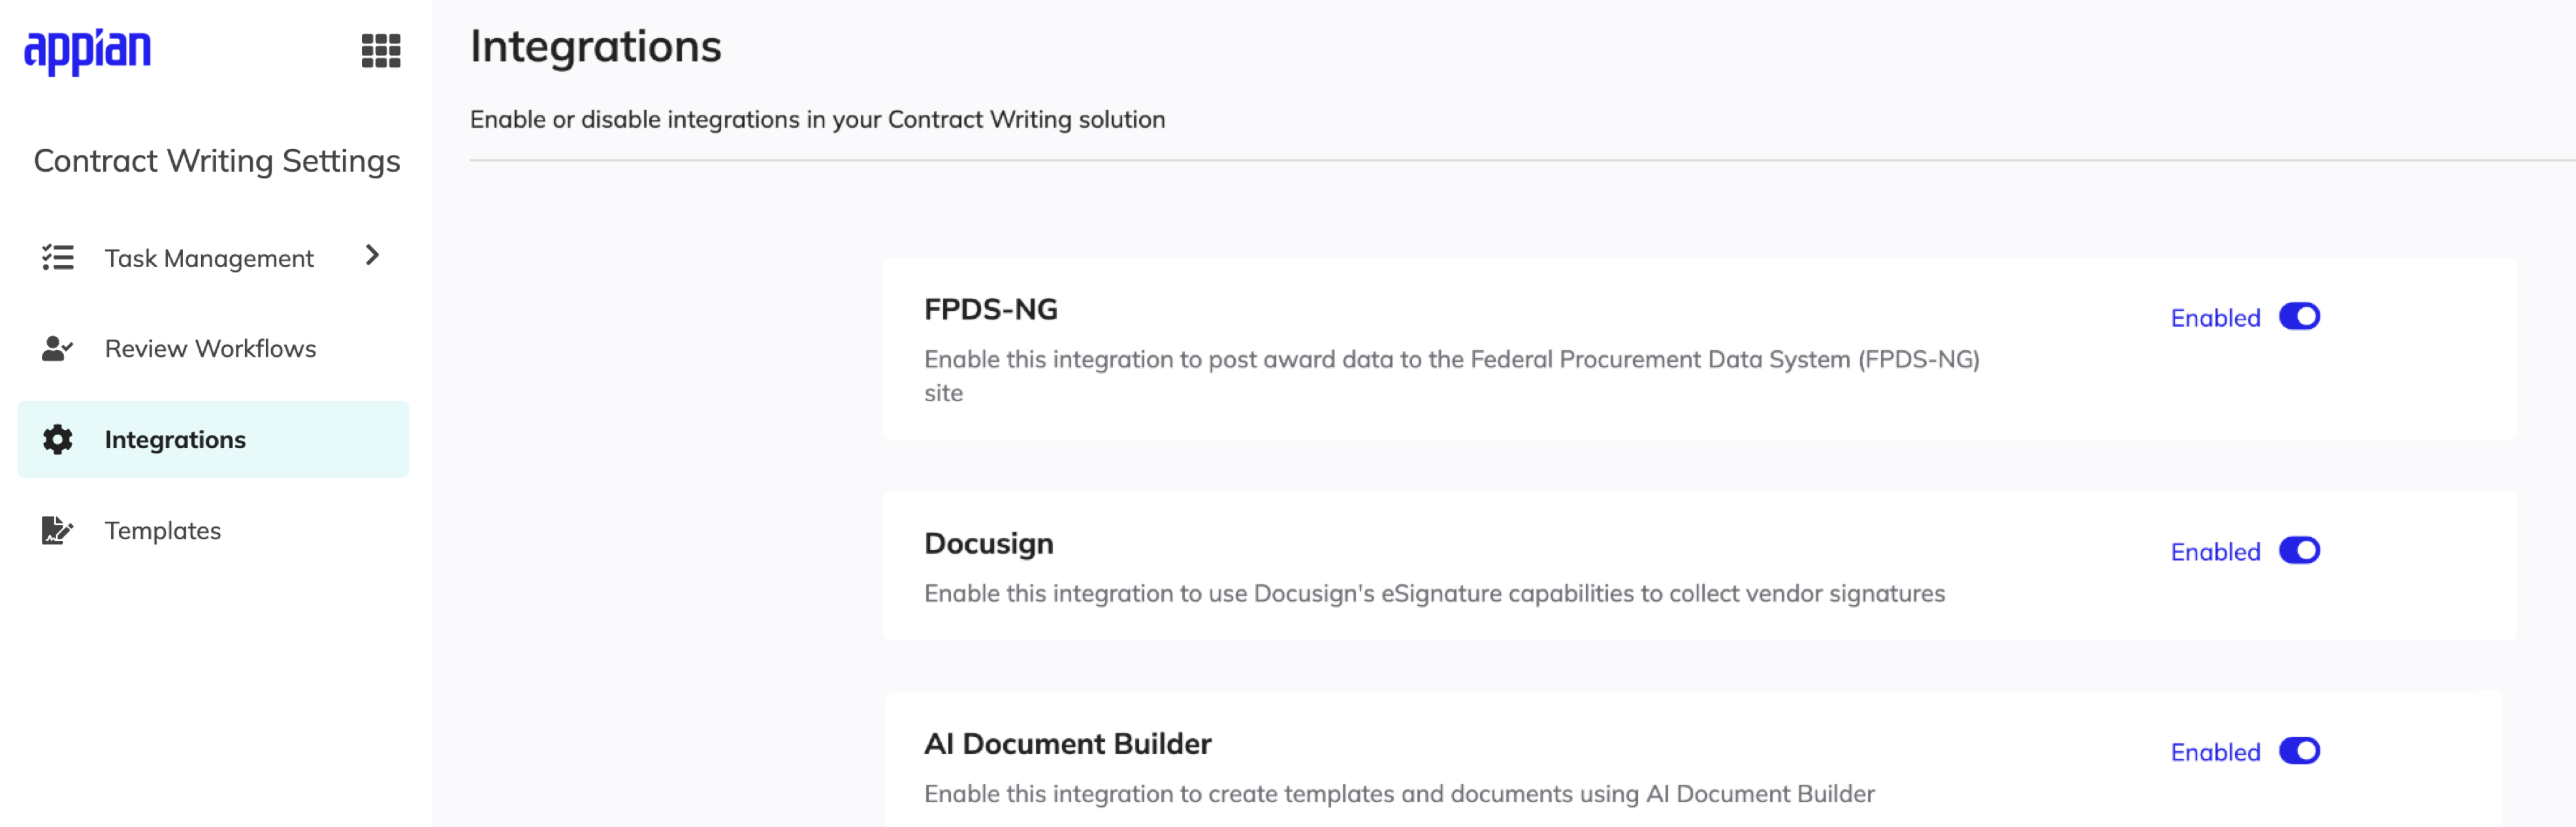Open the Appian apps grid menu
2576x827 pixels.
(380, 50)
